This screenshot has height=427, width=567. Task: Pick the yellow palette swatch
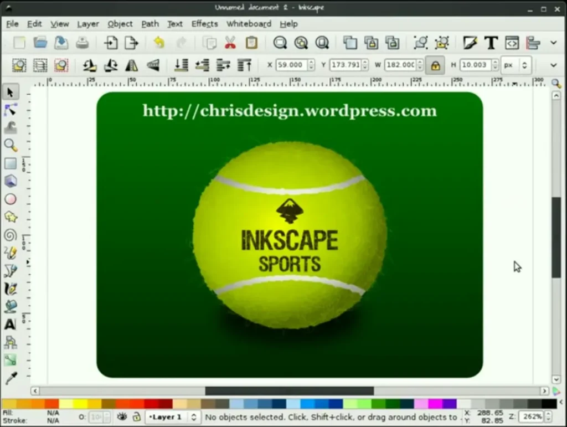point(80,403)
